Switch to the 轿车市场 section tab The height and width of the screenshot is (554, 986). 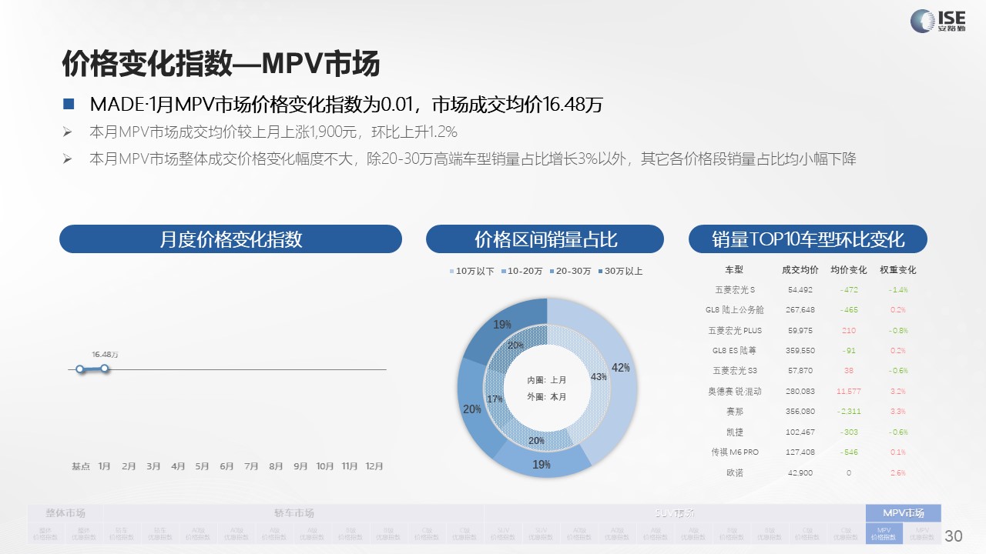tap(293, 513)
